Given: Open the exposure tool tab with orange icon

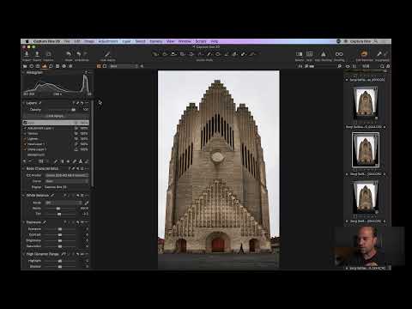Looking at the screenshot, I should tap(45, 66).
